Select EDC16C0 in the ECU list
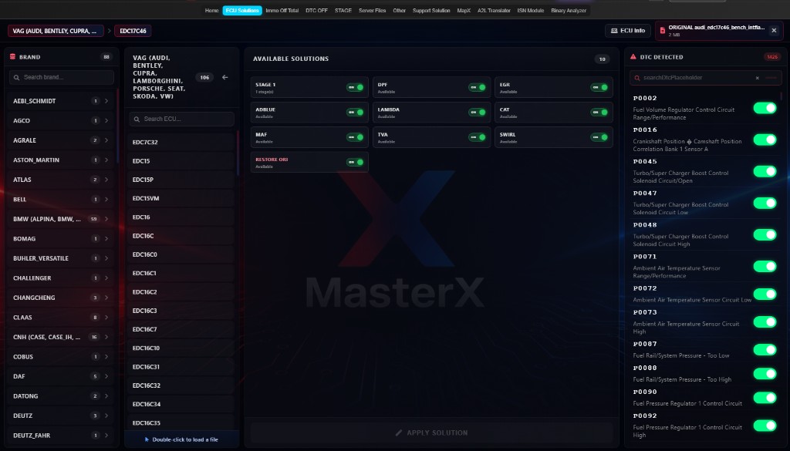The image size is (790, 451). point(181,254)
